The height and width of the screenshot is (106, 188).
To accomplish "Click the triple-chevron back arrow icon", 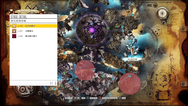I will point(150,5).
